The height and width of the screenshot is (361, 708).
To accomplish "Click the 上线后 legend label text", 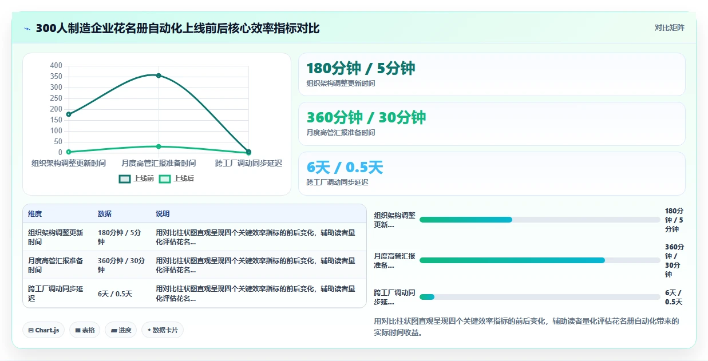I will click(184, 179).
